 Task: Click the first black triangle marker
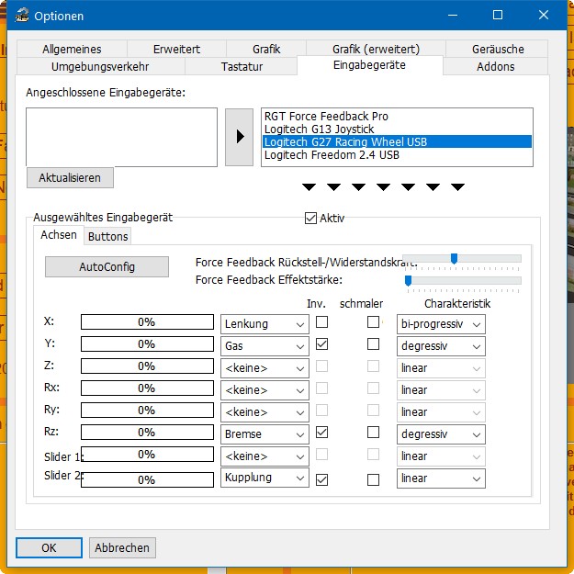pos(310,187)
